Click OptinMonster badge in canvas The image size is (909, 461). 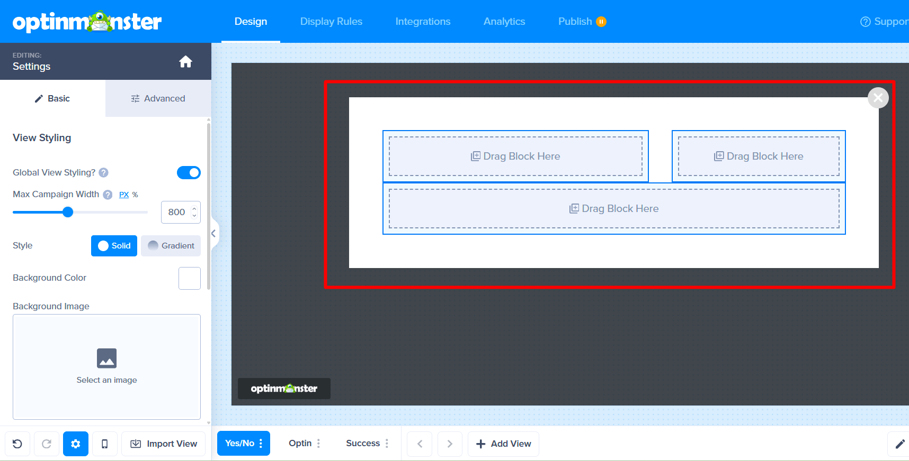click(284, 389)
